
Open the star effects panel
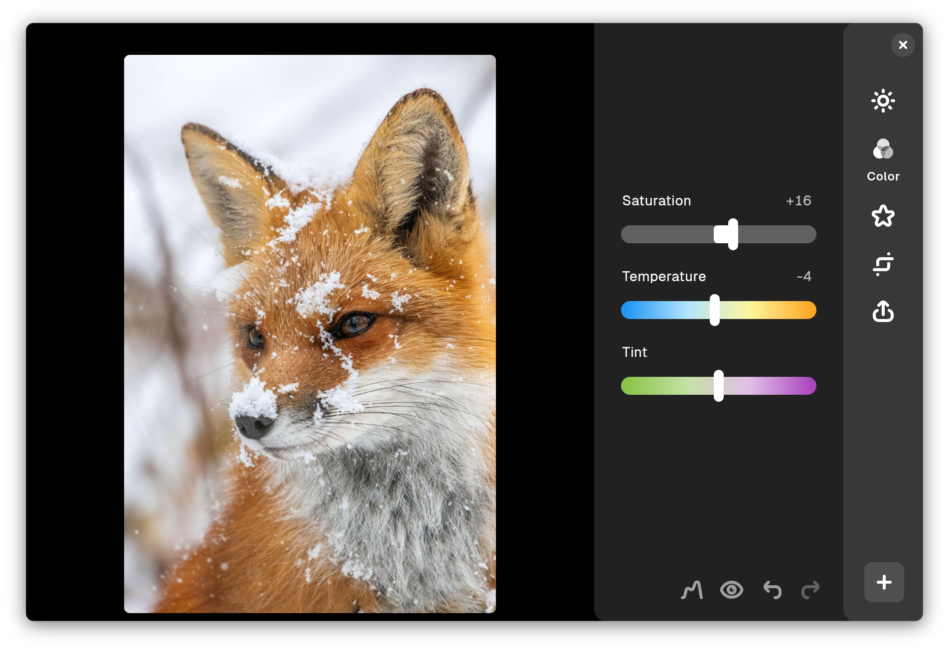pyautogui.click(x=883, y=216)
